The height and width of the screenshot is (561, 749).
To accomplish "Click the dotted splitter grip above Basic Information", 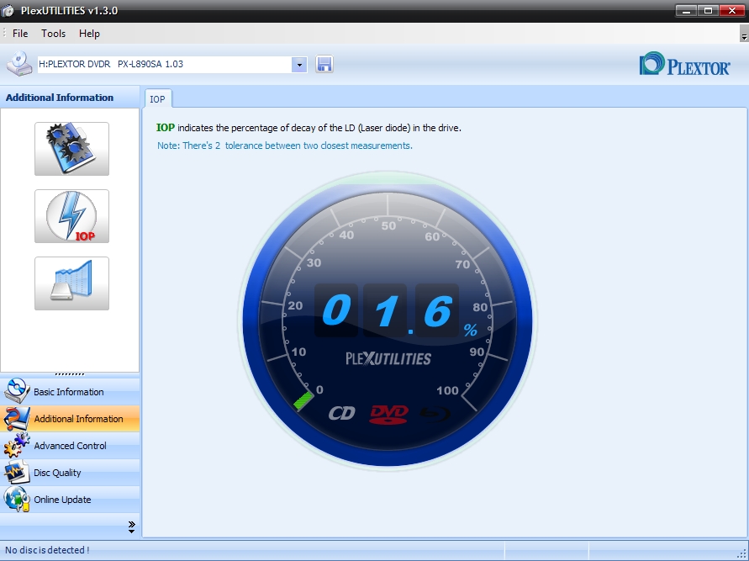I will point(70,374).
